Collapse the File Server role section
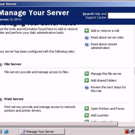This screenshot has height=135, width=135. tap(1, 65)
